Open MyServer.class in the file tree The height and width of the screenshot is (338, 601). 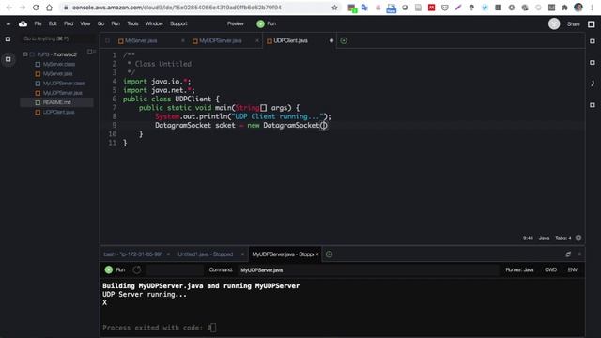pyautogui.click(x=59, y=64)
